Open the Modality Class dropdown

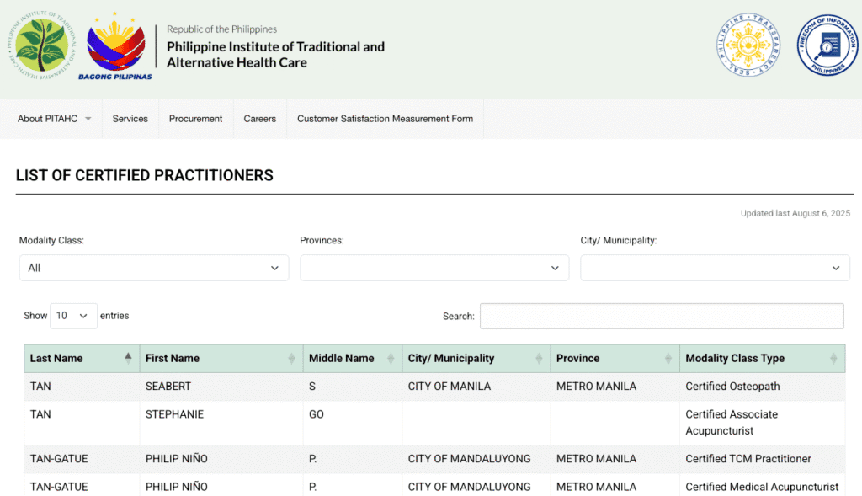tap(153, 268)
